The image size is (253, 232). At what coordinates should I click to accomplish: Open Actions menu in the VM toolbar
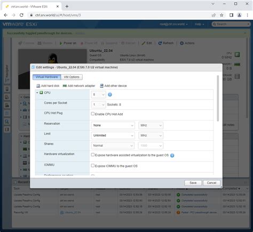187,43
